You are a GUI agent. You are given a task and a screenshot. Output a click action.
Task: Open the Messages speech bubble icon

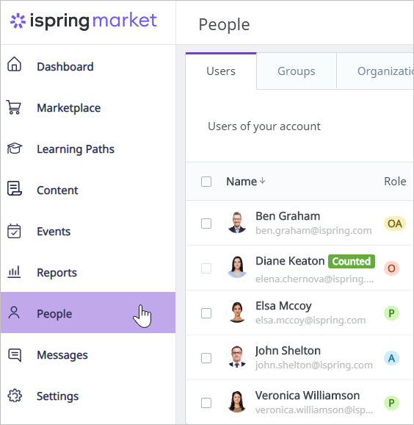click(15, 355)
